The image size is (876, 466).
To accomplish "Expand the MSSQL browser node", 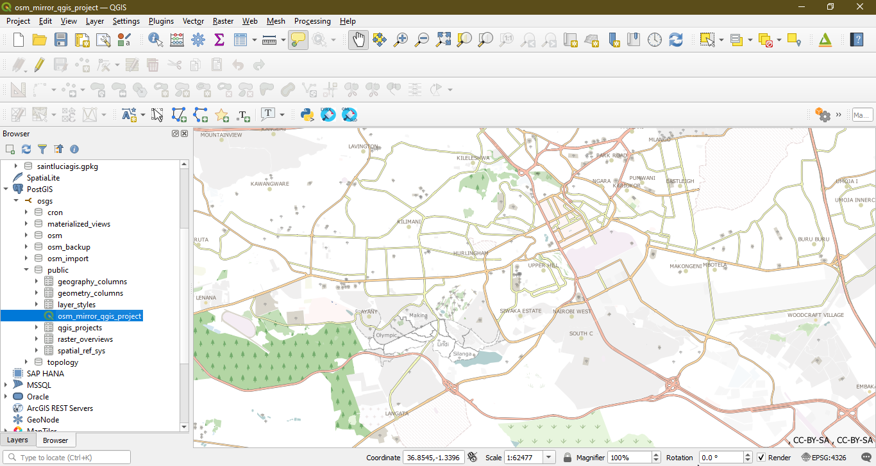I will [6, 385].
